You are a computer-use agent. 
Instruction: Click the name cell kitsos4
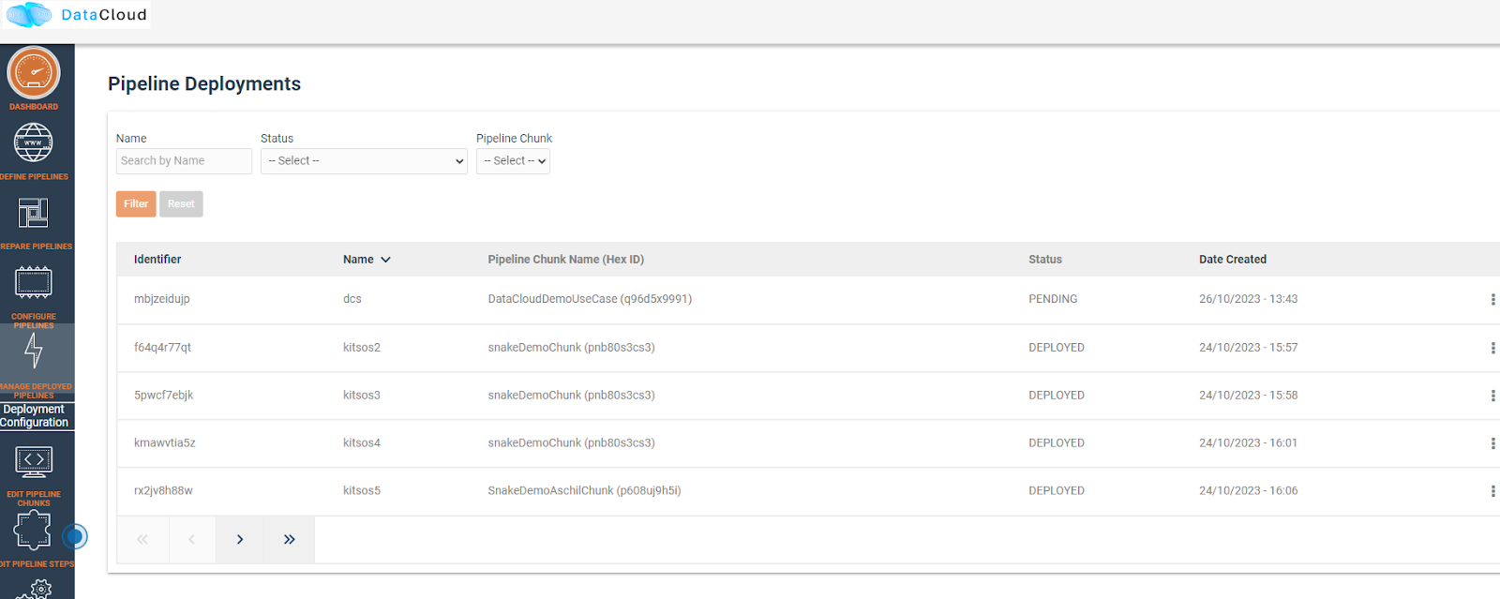362,442
